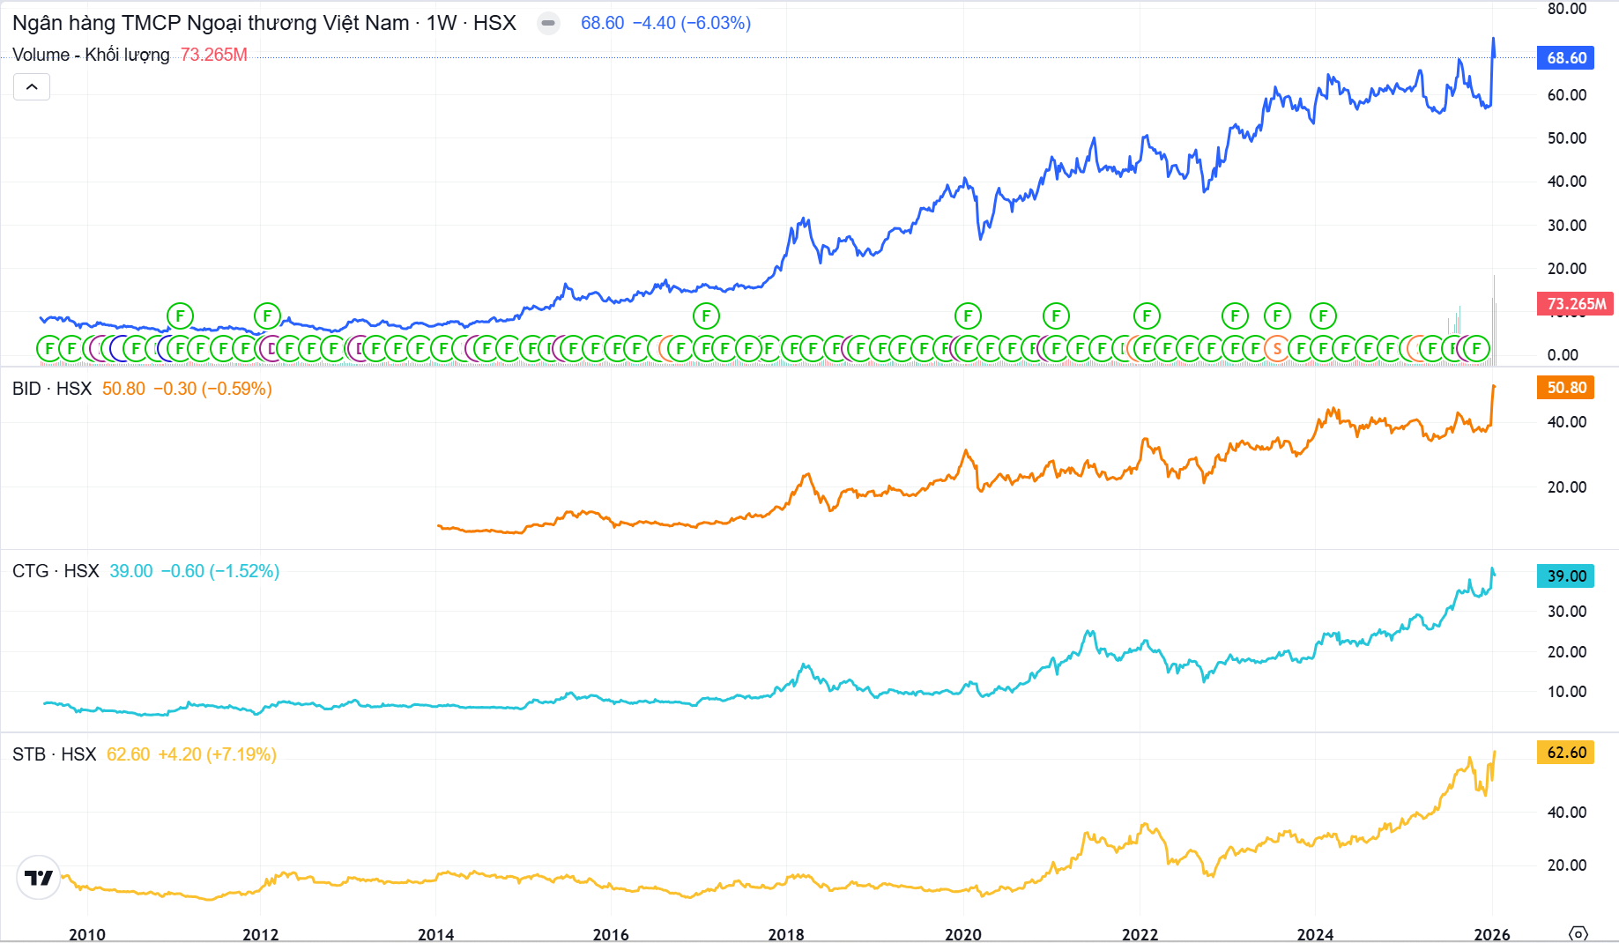Click the blue 68.60 price tag on axis
Image resolution: width=1619 pixels, height=943 pixels.
coord(1566,58)
